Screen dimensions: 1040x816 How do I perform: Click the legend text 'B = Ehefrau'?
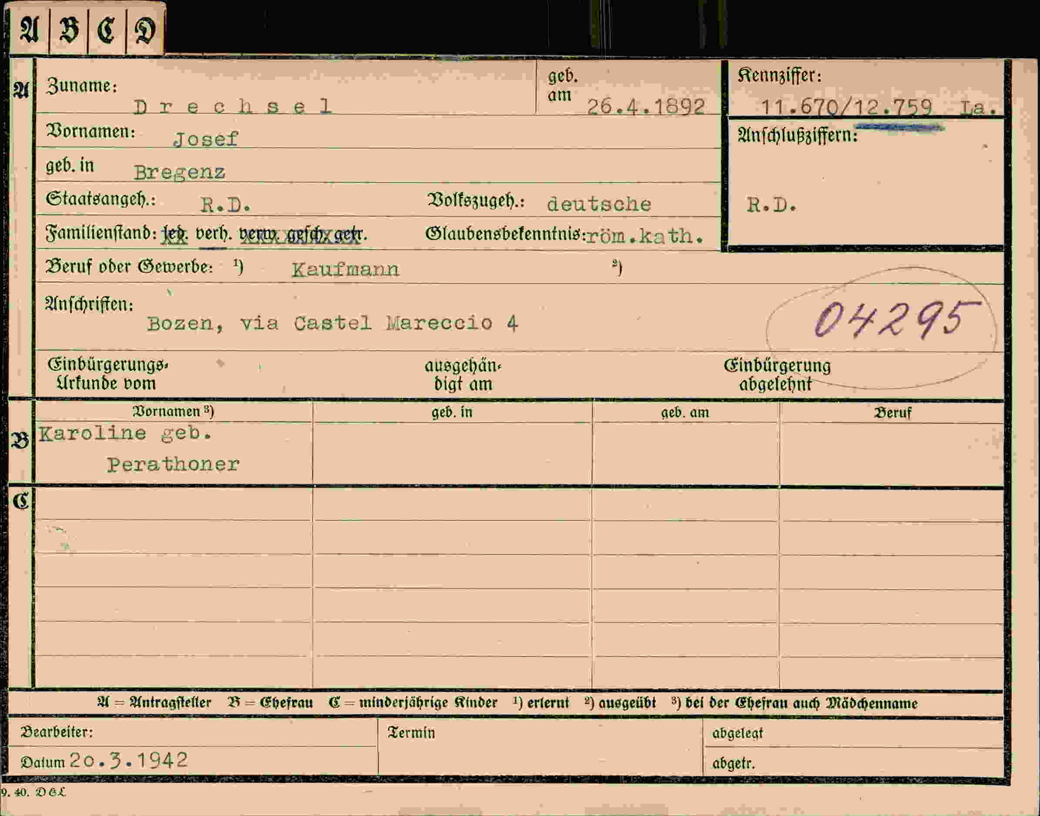click(x=271, y=702)
